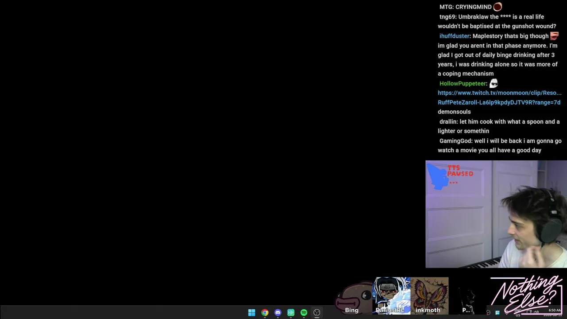Click the emote after HollowPuppeteer's name

(493, 83)
